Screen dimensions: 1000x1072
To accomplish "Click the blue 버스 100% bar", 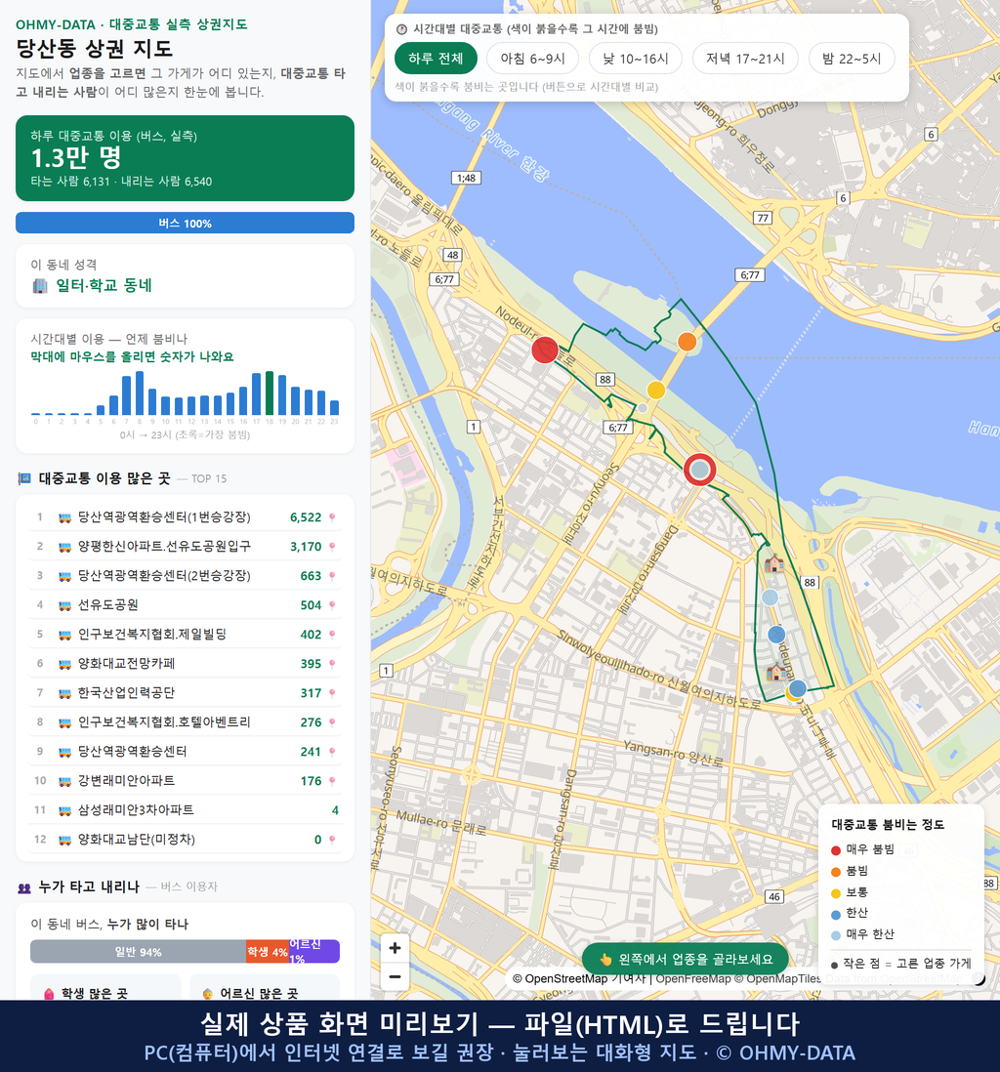I will pos(185,223).
